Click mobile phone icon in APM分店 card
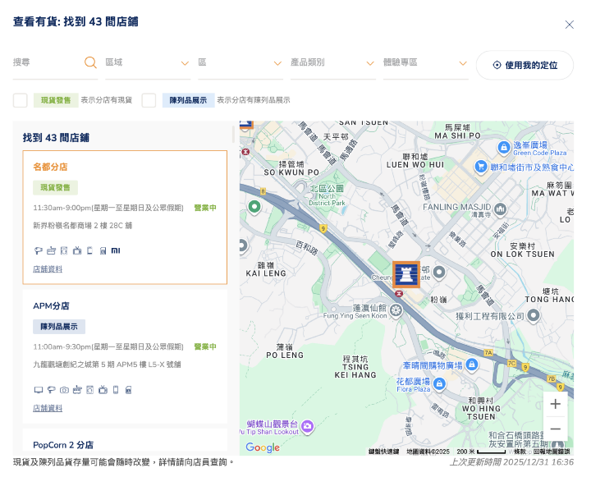 [x=116, y=390]
